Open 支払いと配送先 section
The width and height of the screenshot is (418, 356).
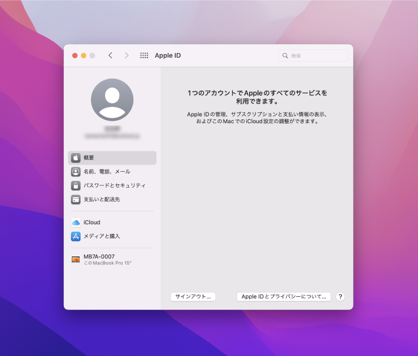tap(112, 199)
